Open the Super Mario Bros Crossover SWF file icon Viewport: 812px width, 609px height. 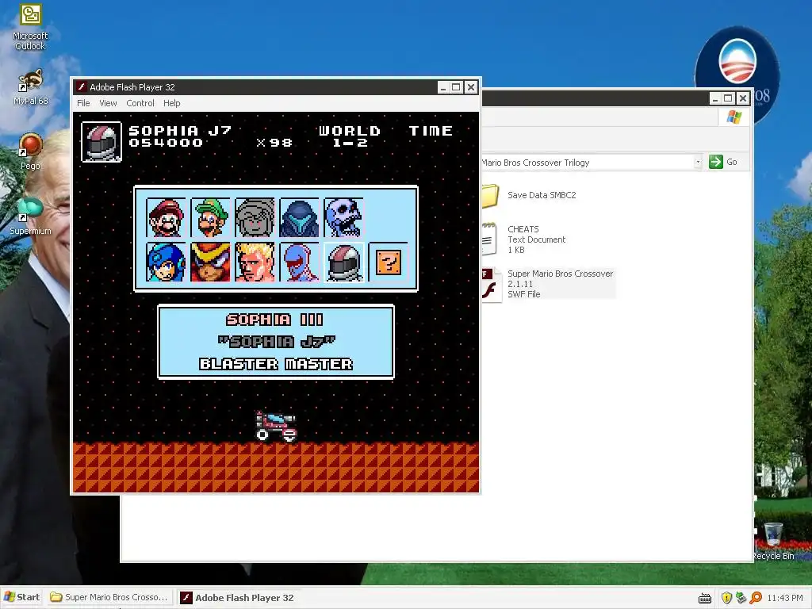point(491,285)
